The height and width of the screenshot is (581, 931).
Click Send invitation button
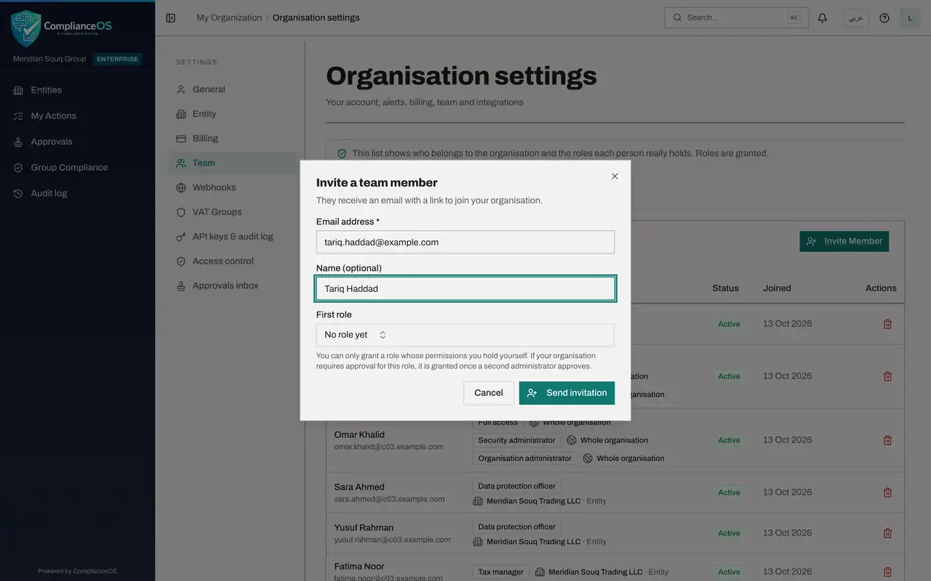tap(567, 393)
